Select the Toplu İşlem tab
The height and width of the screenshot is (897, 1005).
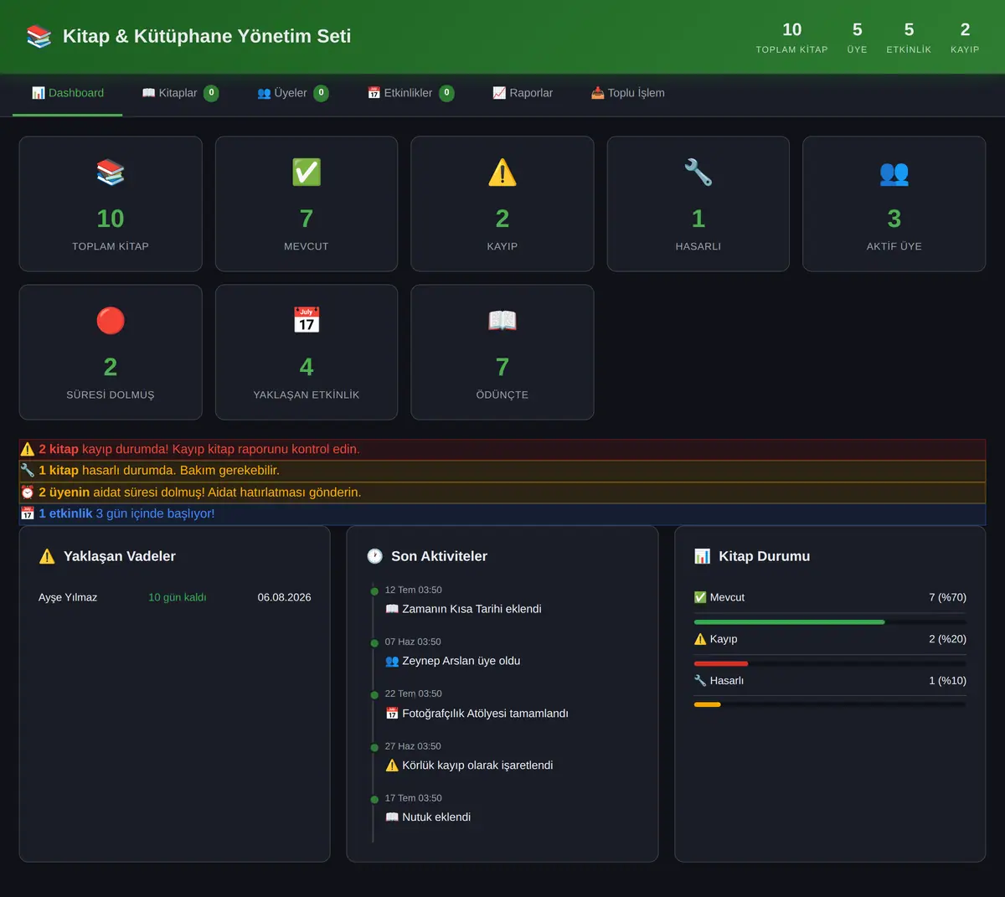(x=628, y=93)
